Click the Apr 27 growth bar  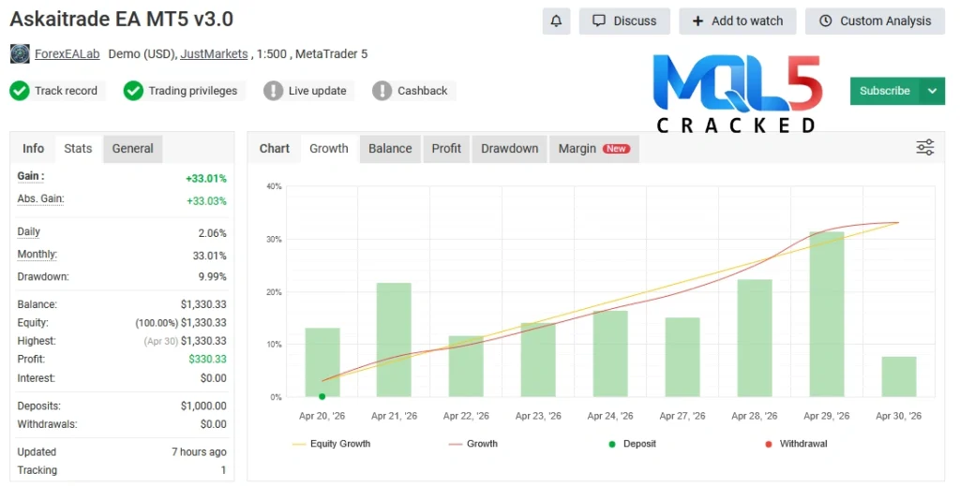[x=682, y=357]
